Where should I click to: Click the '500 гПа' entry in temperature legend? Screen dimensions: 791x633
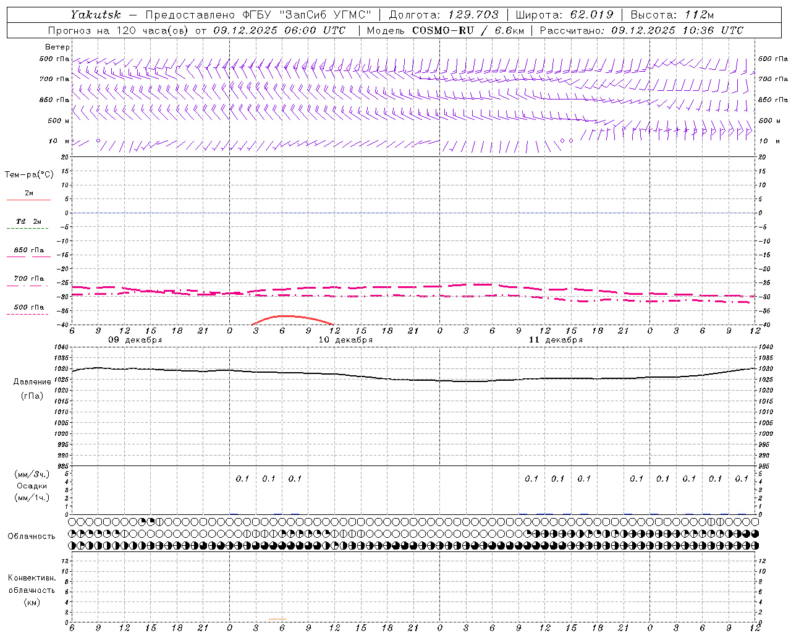pyautogui.click(x=28, y=307)
